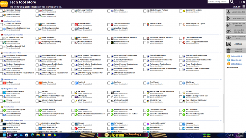Click the AnyDesk tool icon
Viewport: 246px width, 138px height.
(x=4, y=83)
